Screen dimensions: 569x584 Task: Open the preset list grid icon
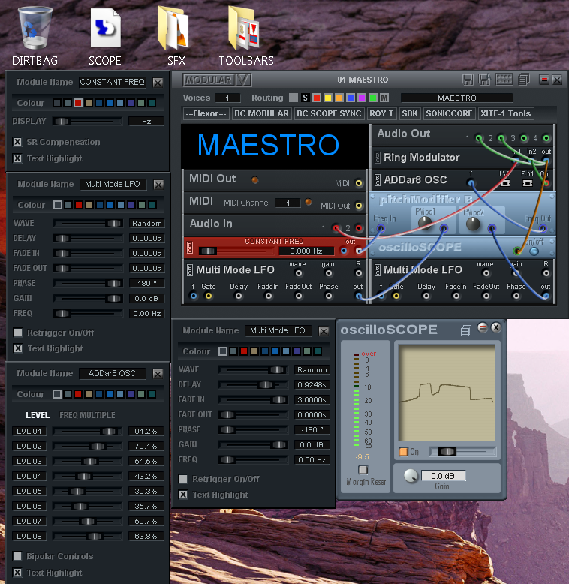(504, 80)
